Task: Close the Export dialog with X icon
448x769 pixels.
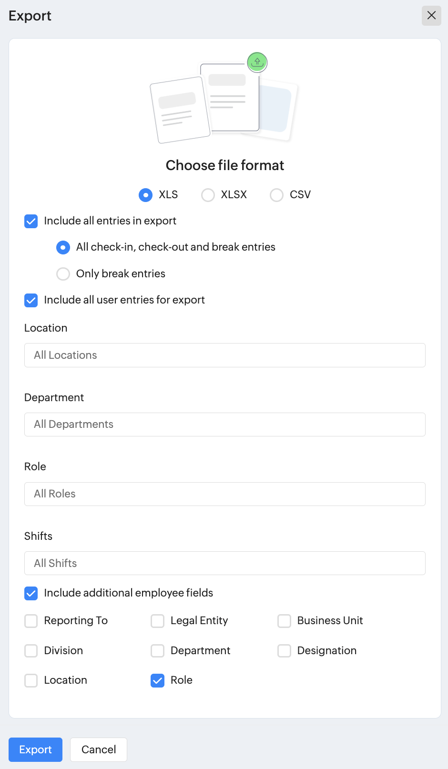Action: click(431, 15)
